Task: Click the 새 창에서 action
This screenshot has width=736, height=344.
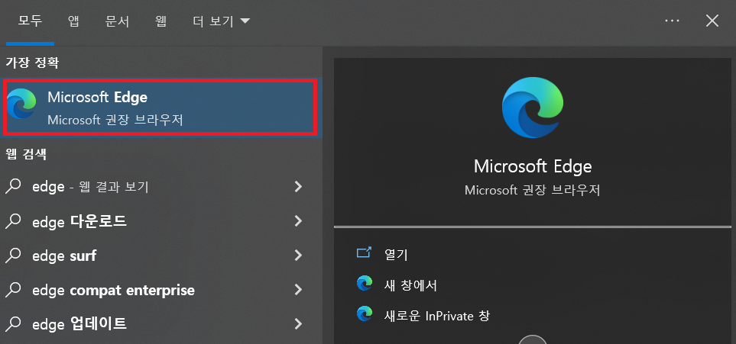Action: pyautogui.click(x=410, y=285)
